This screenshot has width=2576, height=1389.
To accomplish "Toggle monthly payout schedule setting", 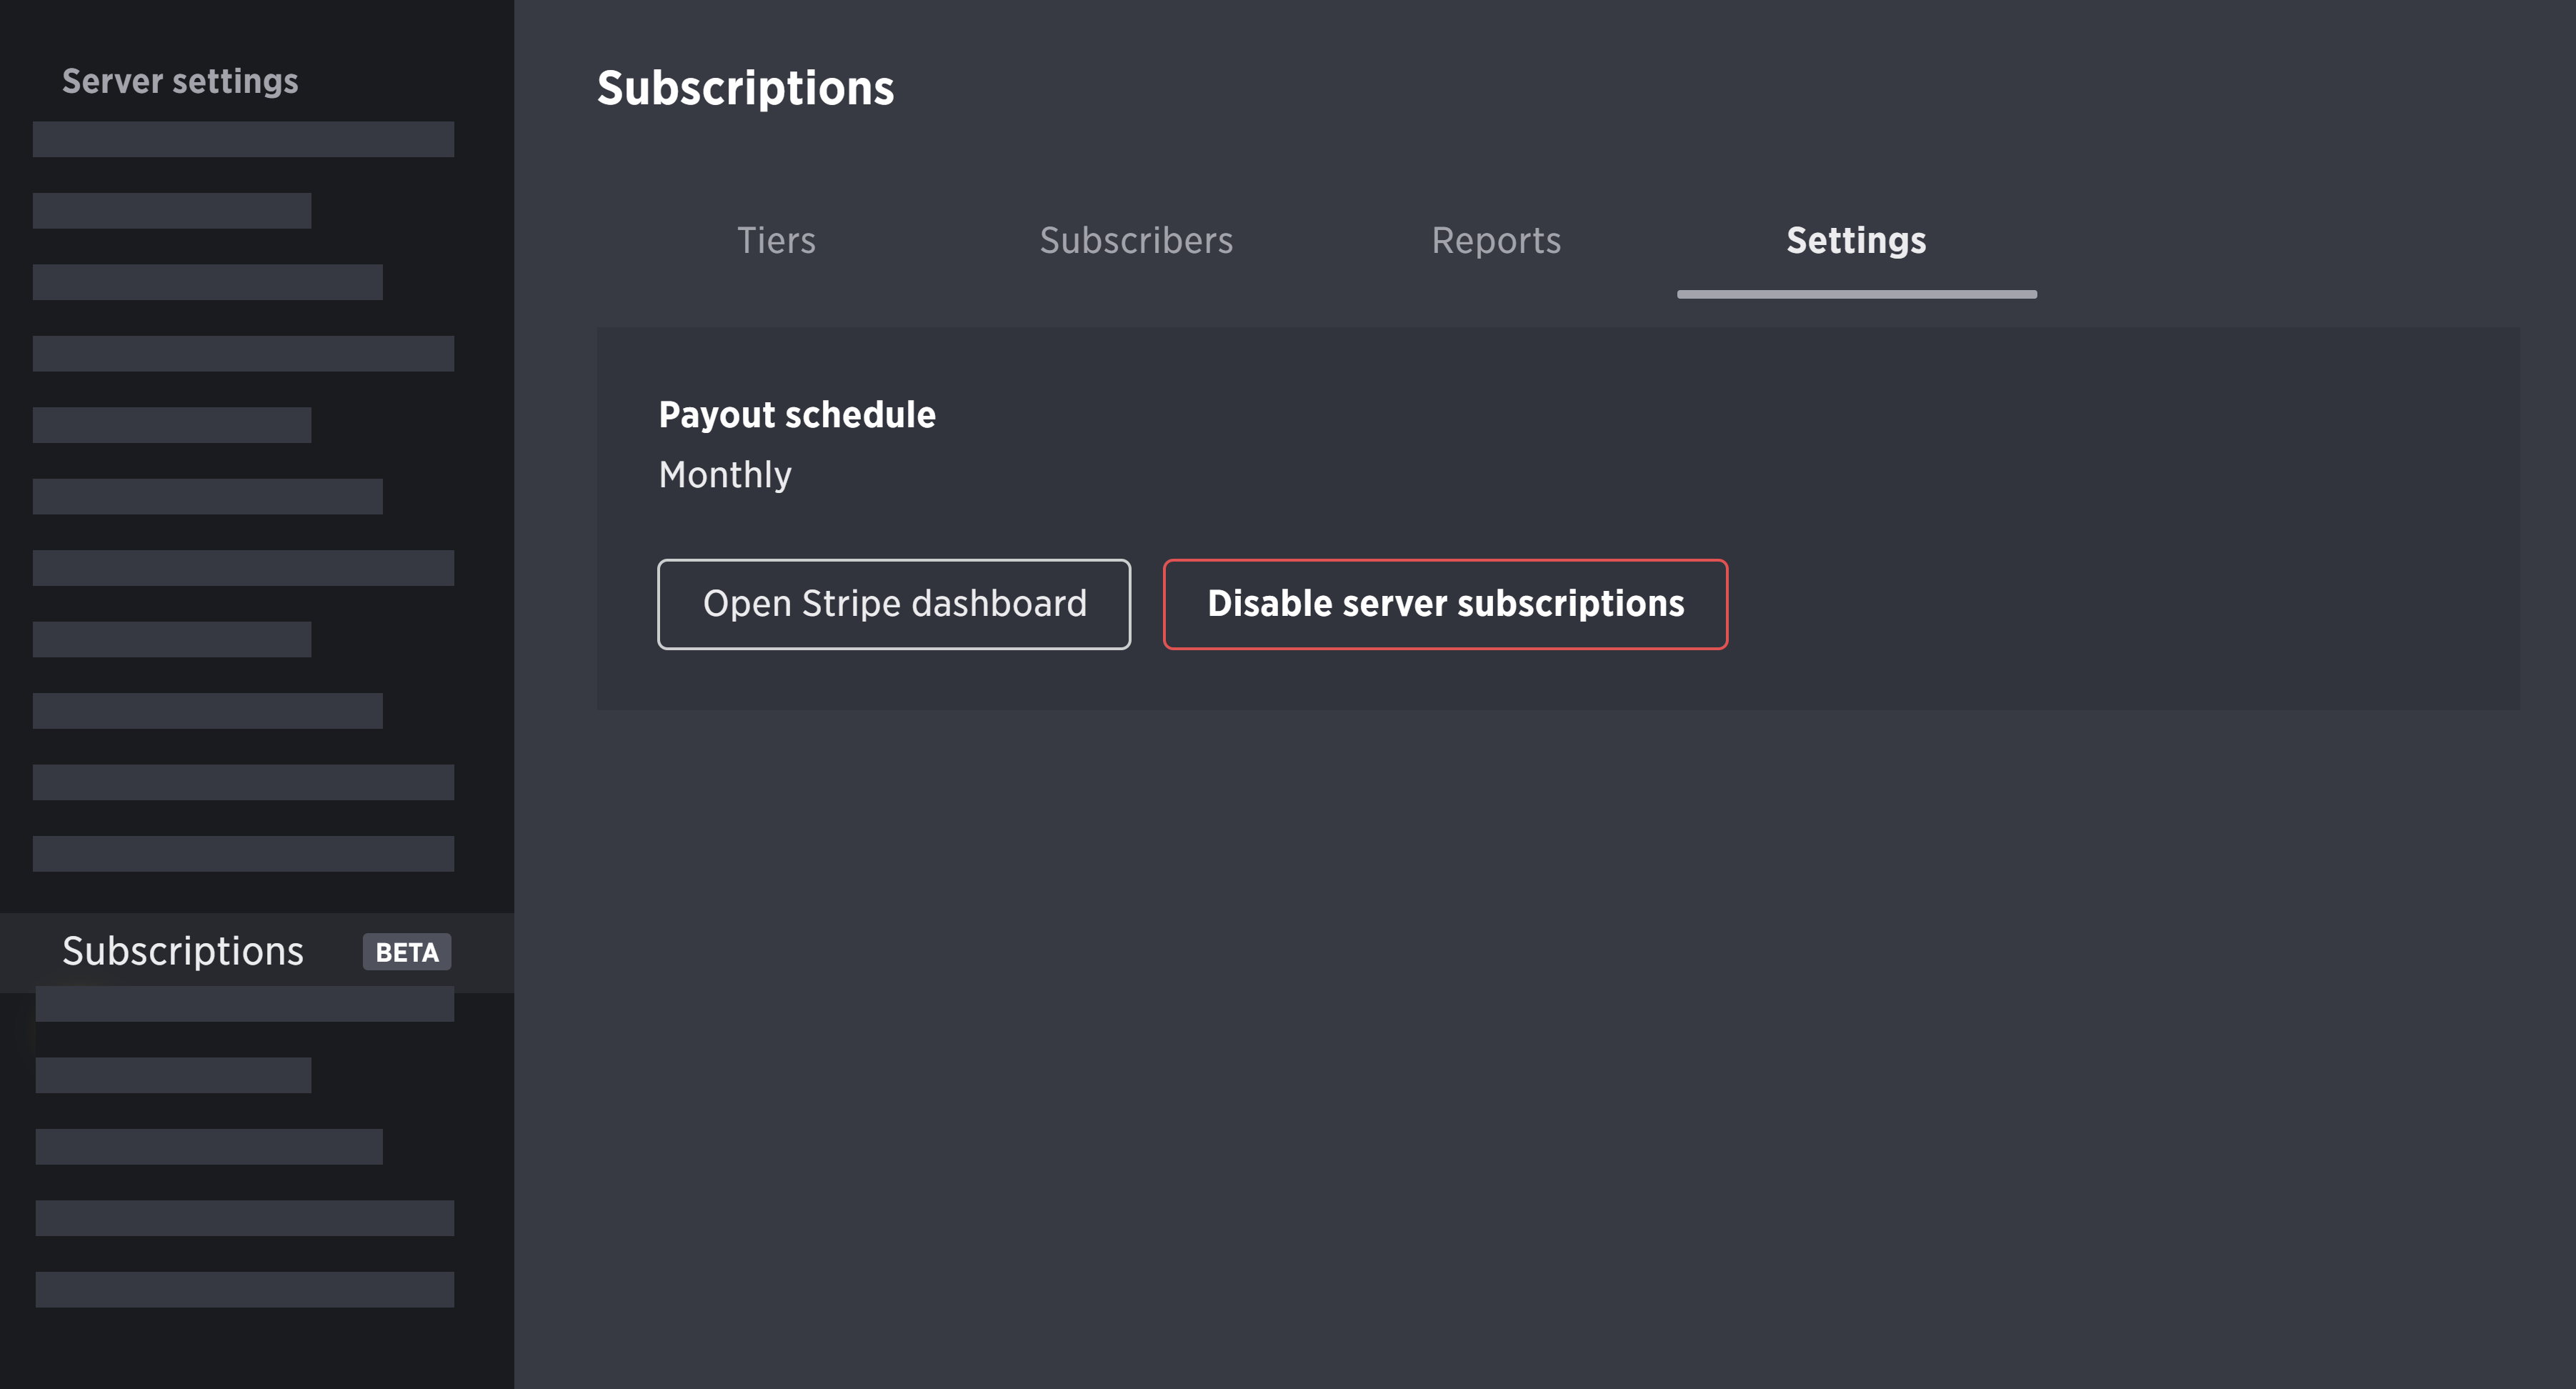I will click(x=725, y=474).
